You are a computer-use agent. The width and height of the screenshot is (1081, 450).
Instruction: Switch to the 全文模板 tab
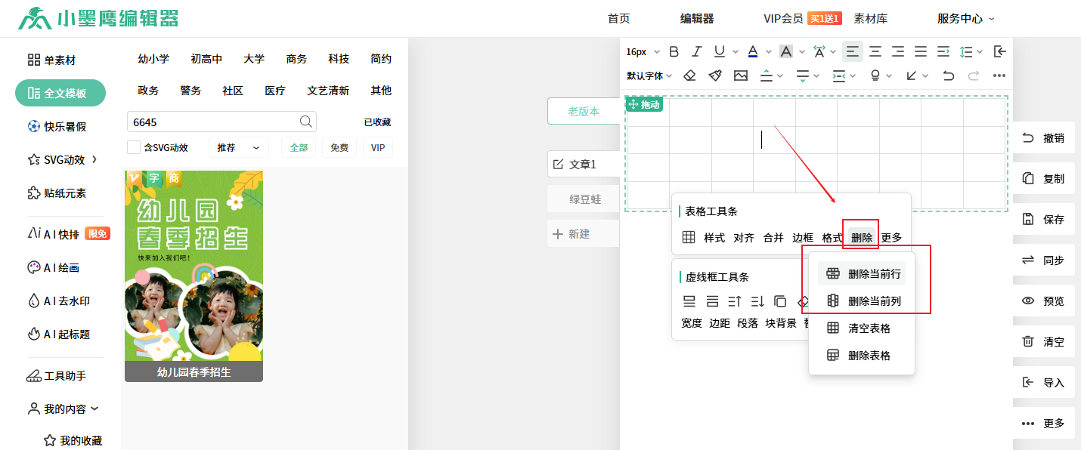tap(60, 93)
